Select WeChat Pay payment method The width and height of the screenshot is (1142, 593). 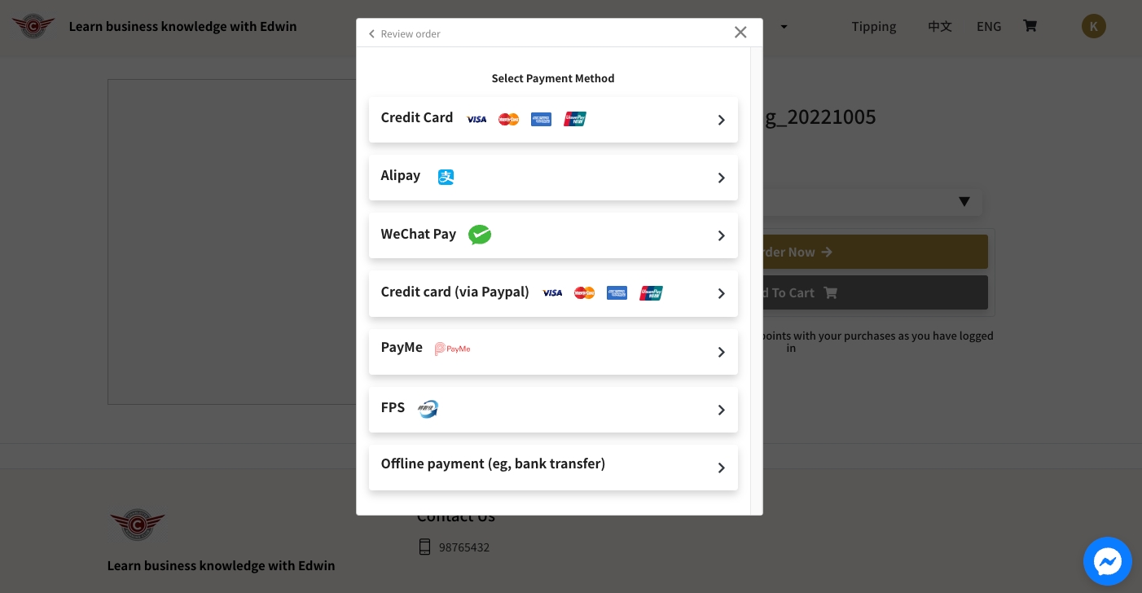pyautogui.click(x=553, y=235)
